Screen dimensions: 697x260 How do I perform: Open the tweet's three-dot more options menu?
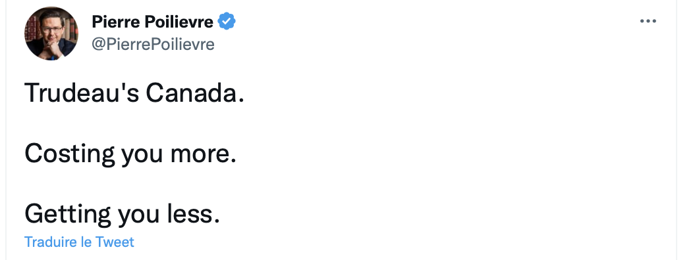point(648,21)
